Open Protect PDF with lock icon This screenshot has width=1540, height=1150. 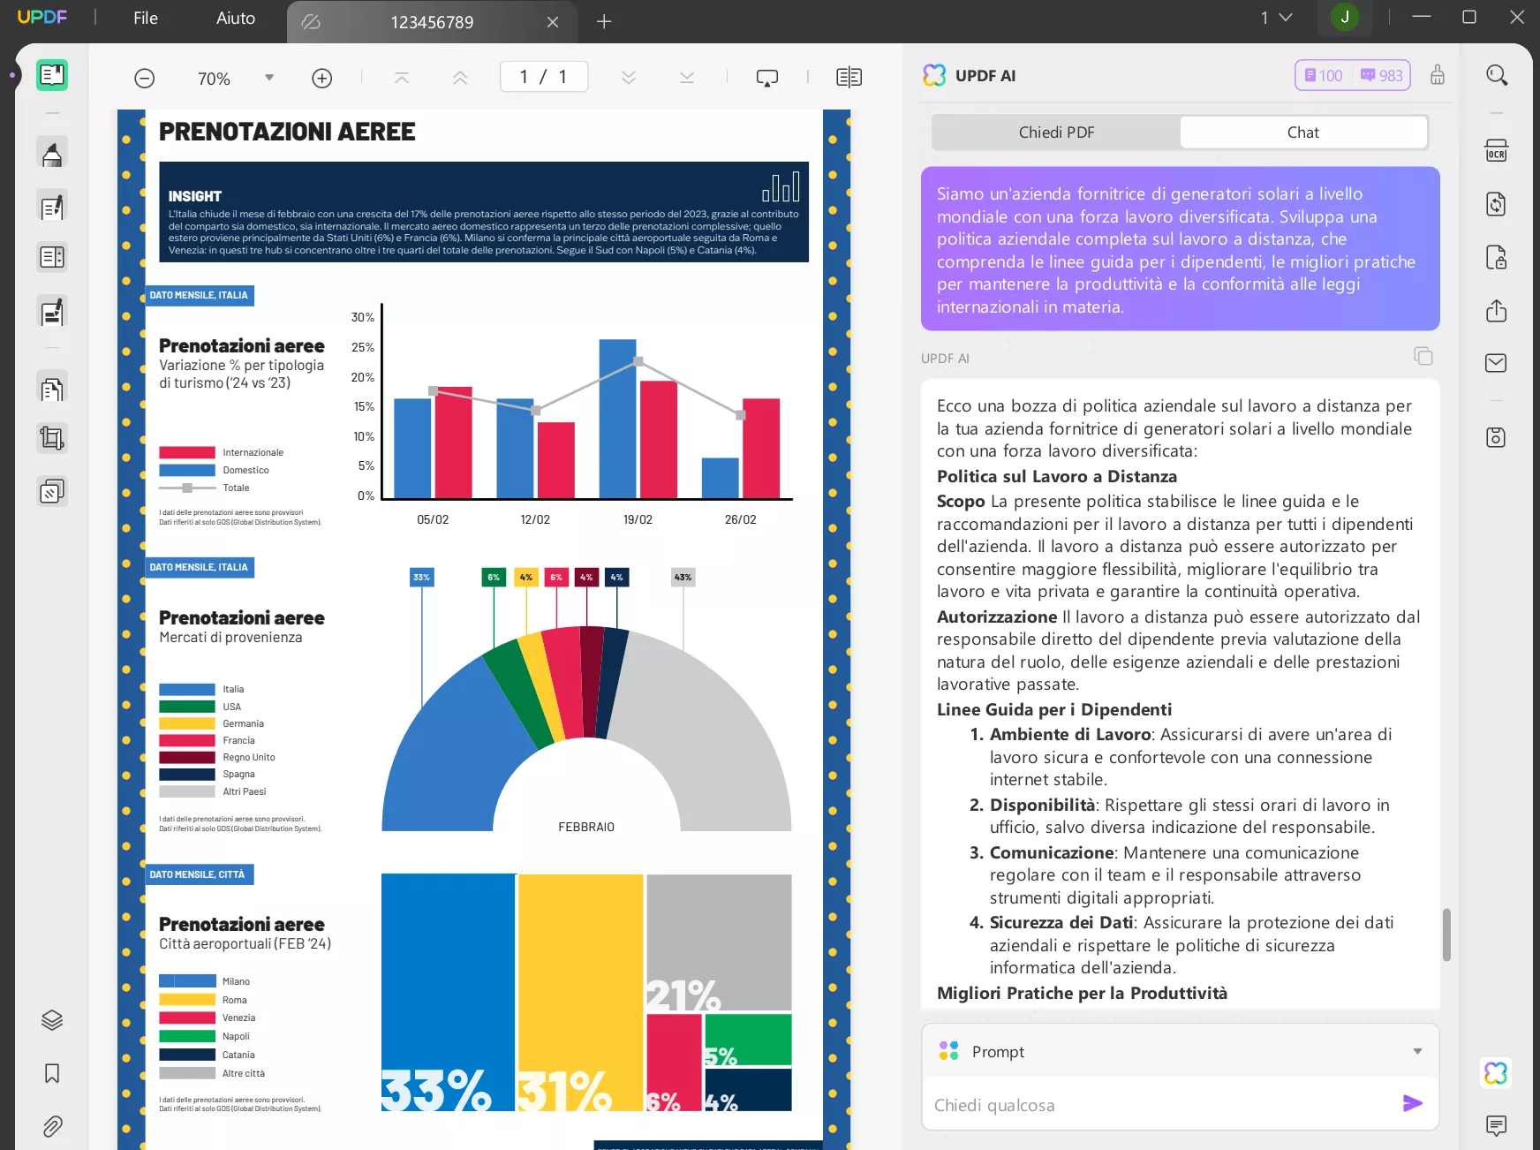point(1497,257)
